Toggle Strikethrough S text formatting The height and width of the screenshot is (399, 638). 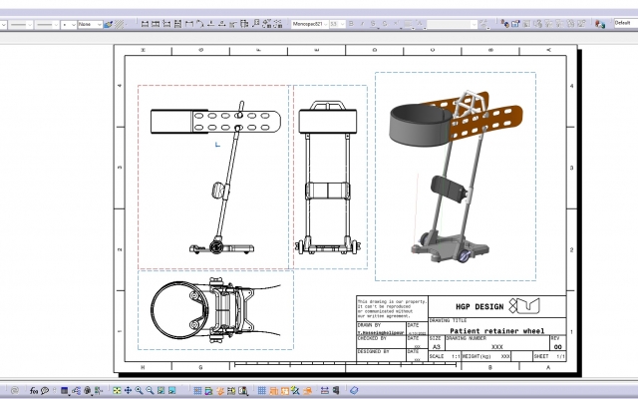[x=385, y=24]
